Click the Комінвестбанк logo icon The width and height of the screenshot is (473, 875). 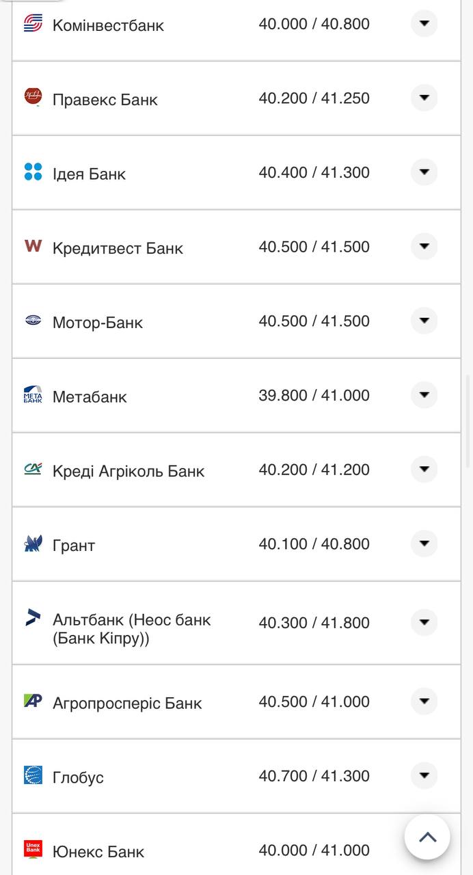pos(33,24)
